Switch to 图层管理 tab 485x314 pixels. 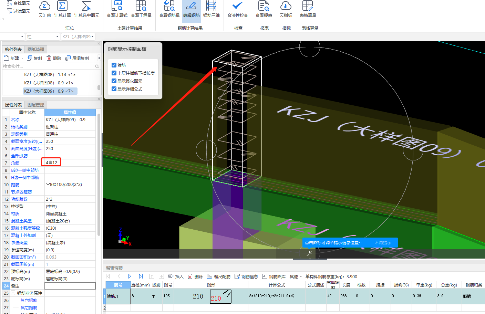point(36,105)
